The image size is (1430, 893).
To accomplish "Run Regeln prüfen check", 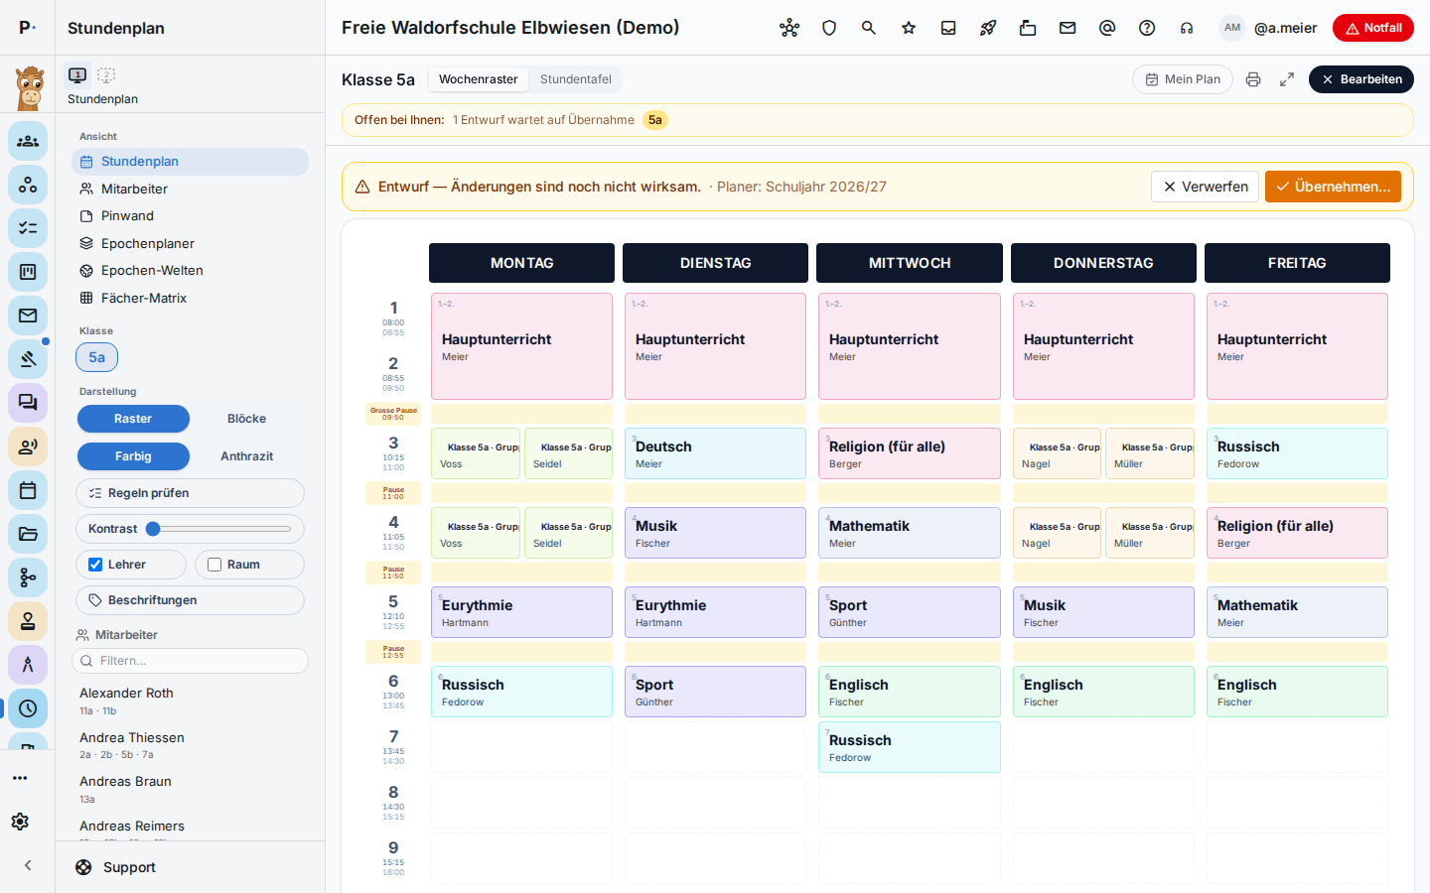I will [x=190, y=493].
